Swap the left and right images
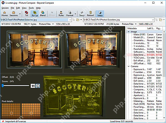166x123 pixels. point(82,14)
